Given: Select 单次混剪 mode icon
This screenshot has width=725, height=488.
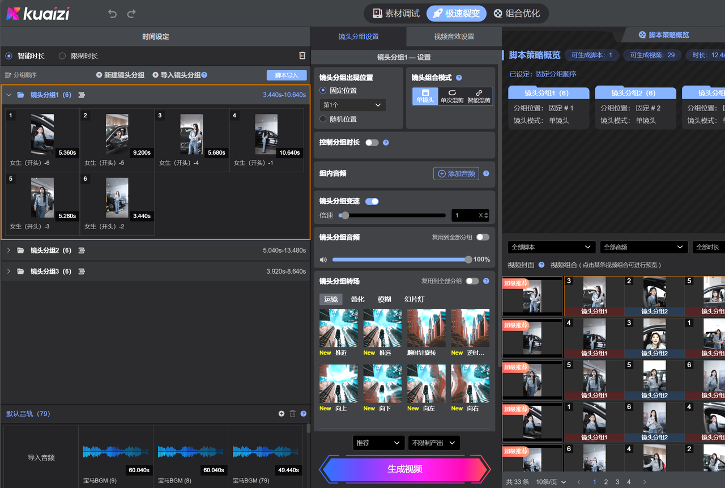Looking at the screenshot, I should pyautogui.click(x=452, y=96).
